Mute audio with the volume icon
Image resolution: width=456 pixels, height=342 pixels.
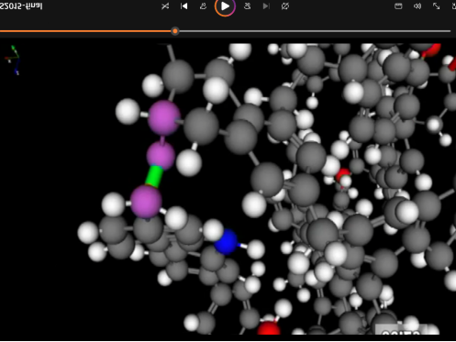tap(417, 6)
